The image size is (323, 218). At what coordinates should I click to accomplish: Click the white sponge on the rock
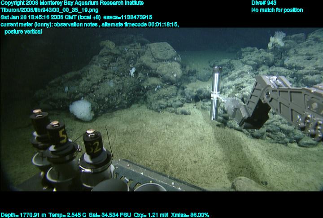tap(81, 109)
